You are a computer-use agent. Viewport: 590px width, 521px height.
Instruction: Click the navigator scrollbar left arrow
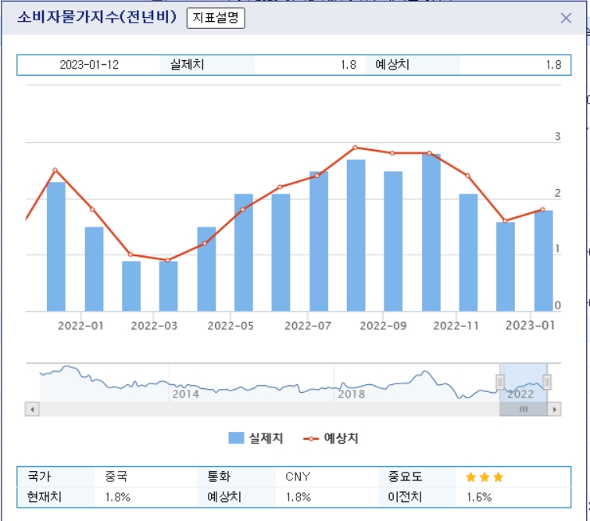tap(32, 409)
